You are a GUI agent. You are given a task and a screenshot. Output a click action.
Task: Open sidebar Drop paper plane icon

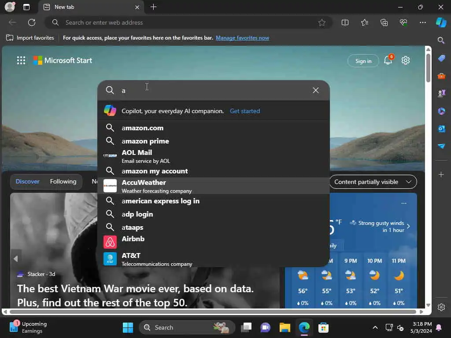click(x=441, y=146)
